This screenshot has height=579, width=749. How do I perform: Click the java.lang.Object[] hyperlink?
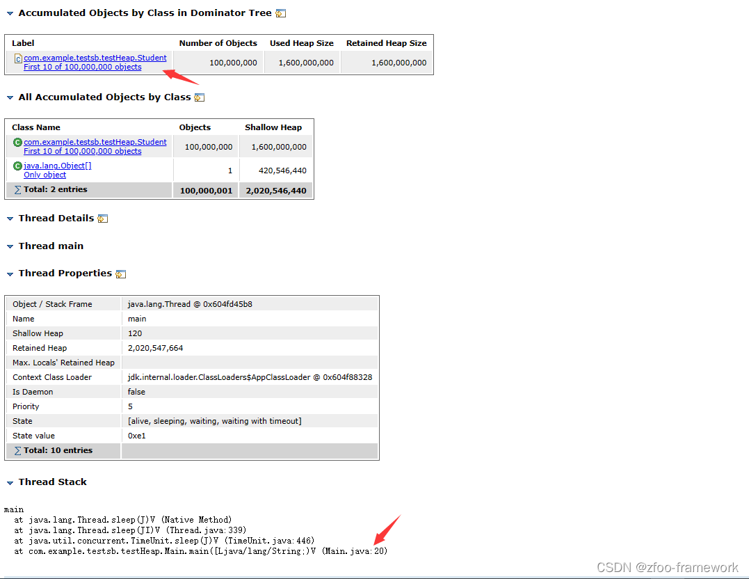click(x=57, y=165)
